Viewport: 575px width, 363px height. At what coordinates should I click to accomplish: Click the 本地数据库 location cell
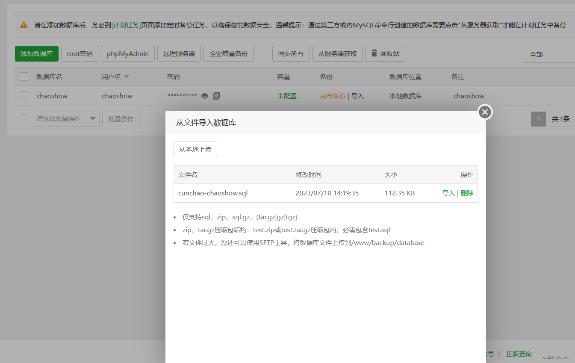(x=405, y=96)
